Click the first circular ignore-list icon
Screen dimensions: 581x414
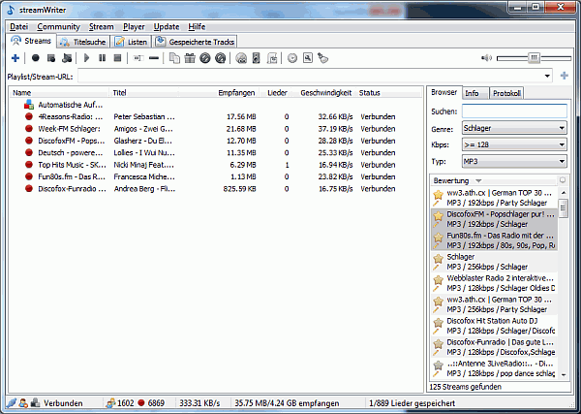tap(205, 58)
